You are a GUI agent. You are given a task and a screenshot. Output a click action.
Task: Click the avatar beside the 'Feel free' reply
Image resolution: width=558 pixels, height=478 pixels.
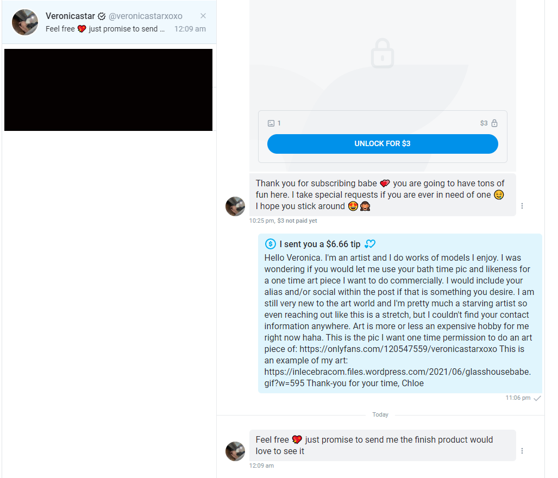235,451
